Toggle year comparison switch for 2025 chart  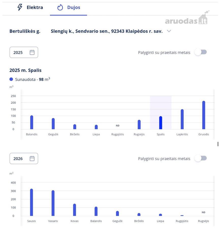(201, 52)
